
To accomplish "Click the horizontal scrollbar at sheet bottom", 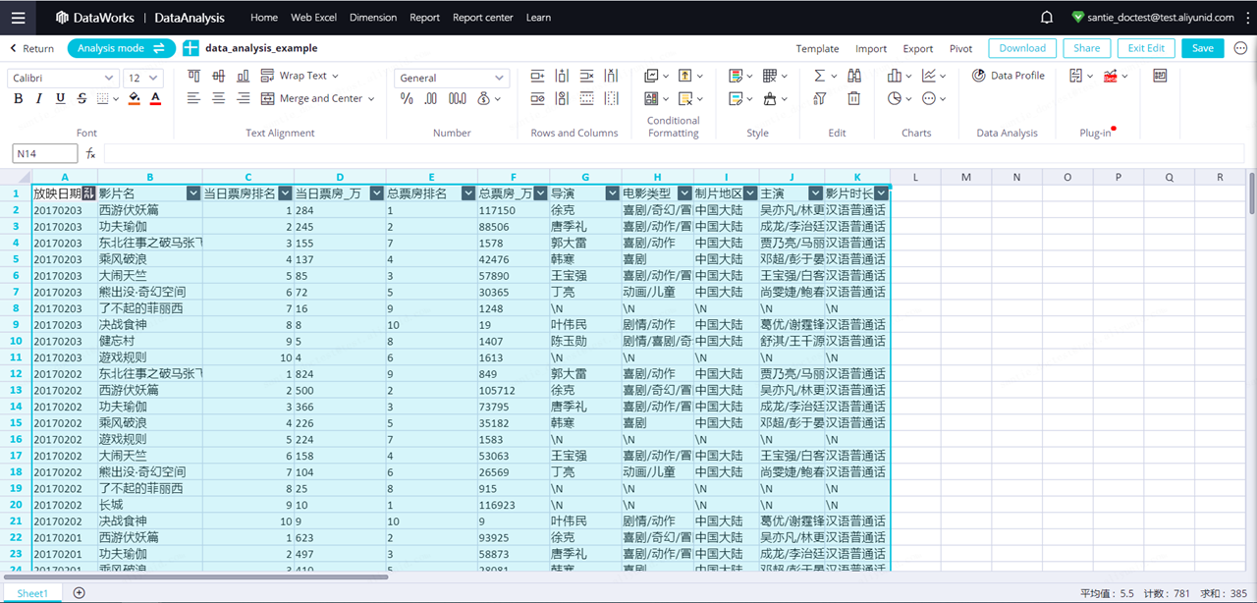I will pyautogui.click(x=194, y=577).
